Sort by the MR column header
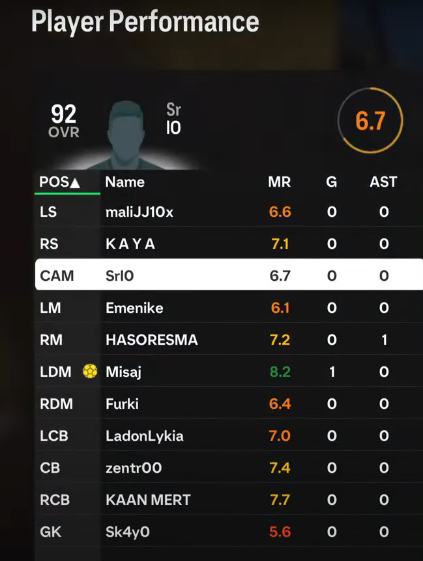The width and height of the screenshot is (423, 561). (280, 182)
